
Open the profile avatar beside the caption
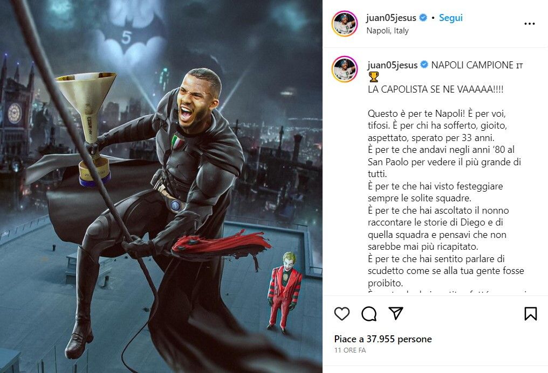click(344, 69)
